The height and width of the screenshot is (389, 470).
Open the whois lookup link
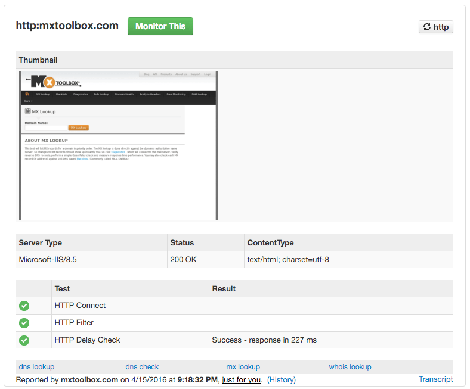(x=350, y=367)
